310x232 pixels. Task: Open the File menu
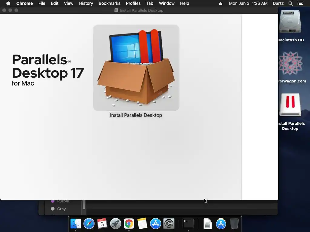click(x=42, y=3)
